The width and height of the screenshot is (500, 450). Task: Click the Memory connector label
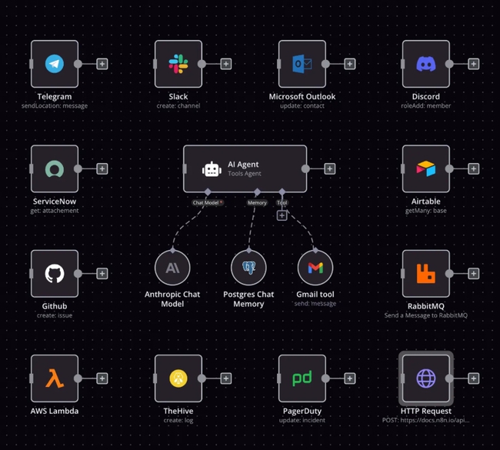257,202
